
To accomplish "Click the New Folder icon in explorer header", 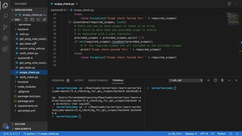I will click(32, 20).
